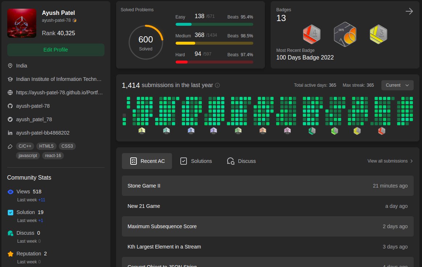
Task: Select the month 8 badge under calendar
Action: click(191, 131)
